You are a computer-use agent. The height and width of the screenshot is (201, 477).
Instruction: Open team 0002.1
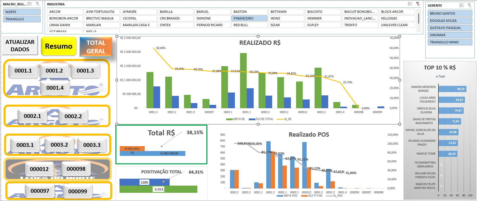coord(32,116)
